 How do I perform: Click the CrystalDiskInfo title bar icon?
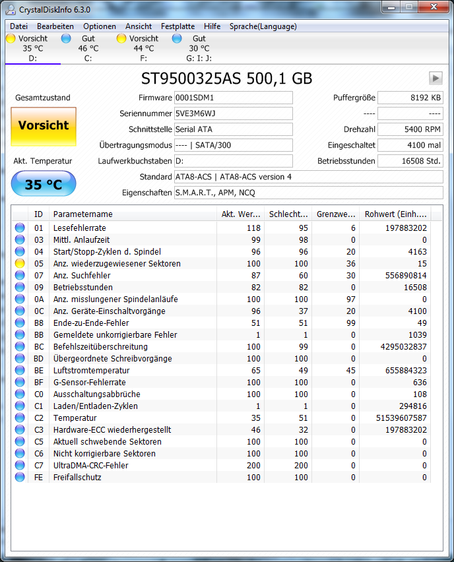tap(11, 10)
